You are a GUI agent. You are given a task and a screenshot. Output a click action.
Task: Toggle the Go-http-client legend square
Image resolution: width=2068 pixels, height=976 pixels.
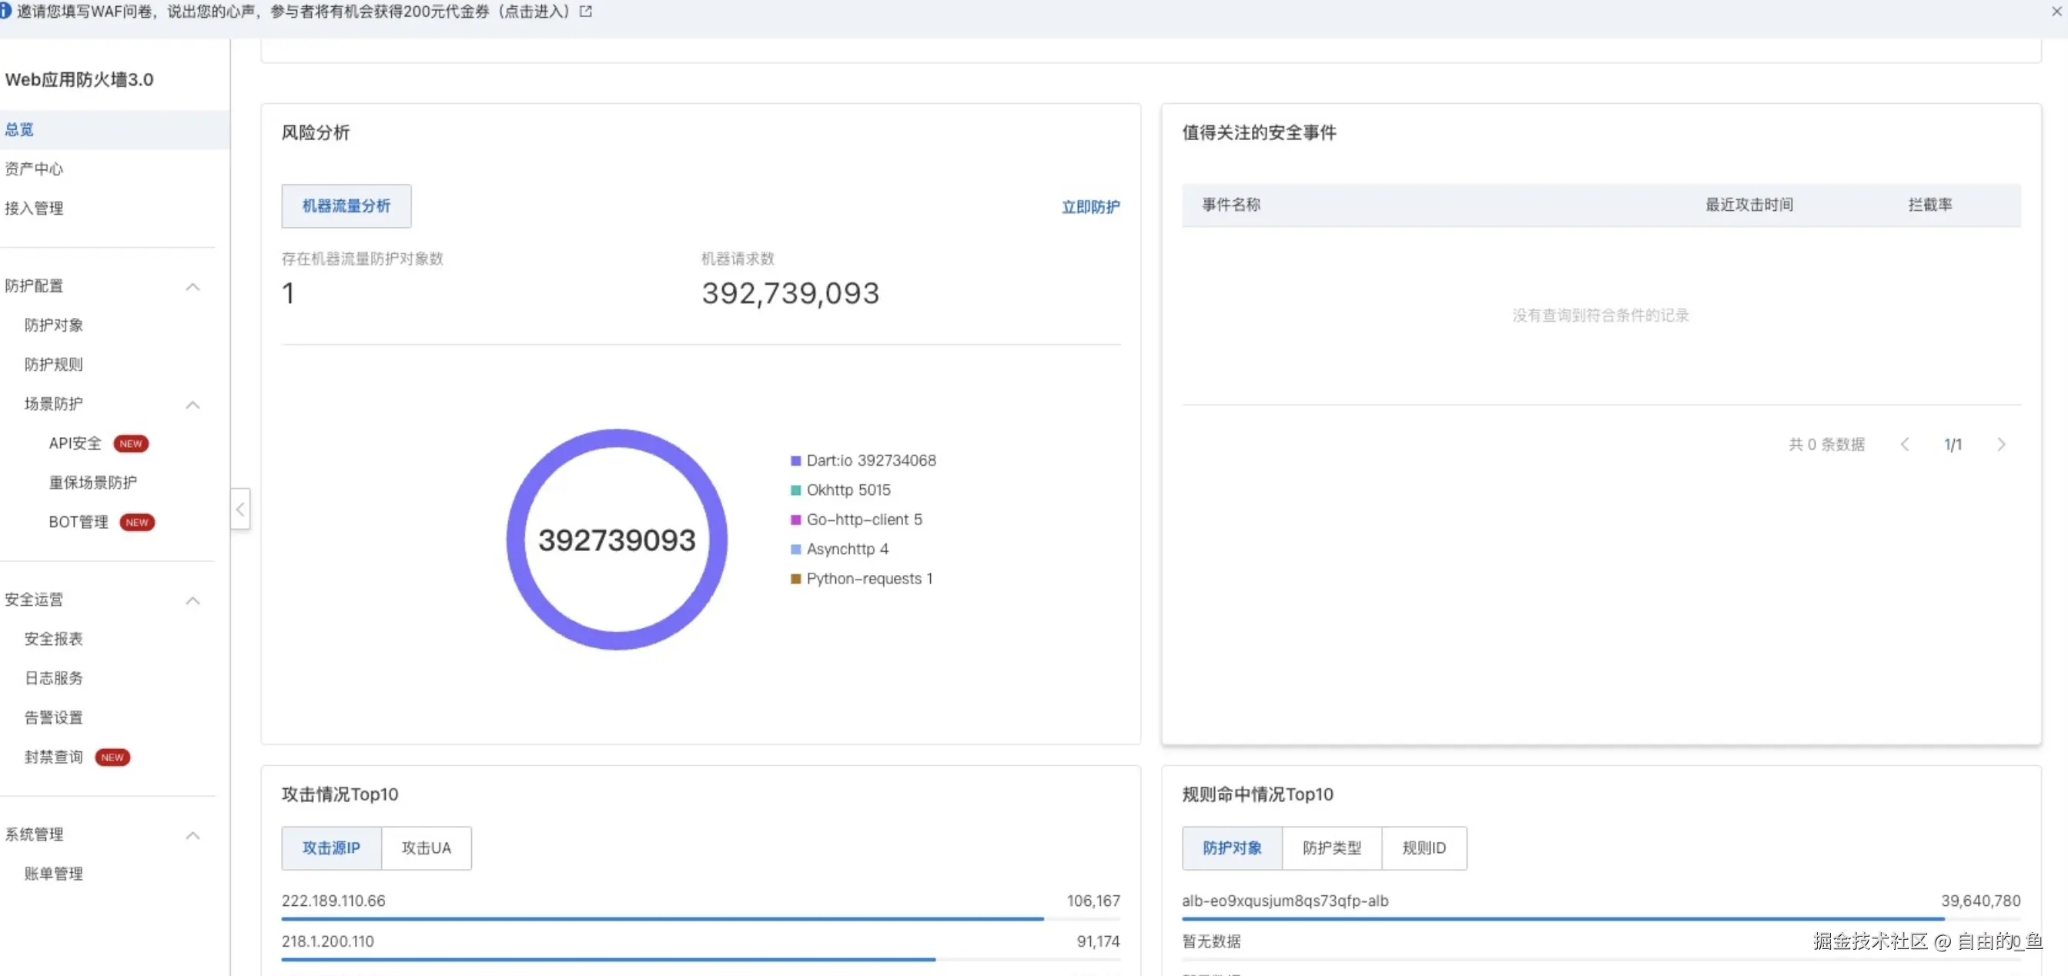click(x=795, y=520)
